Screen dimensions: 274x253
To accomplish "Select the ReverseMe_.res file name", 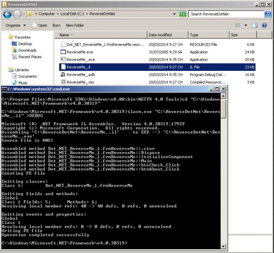I will click(x=80, y=82).
